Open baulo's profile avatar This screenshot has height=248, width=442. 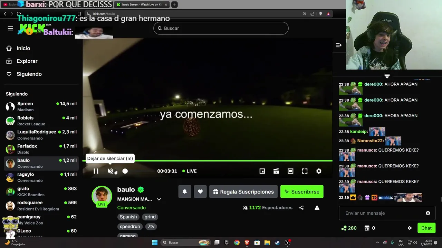click(102, 195)
